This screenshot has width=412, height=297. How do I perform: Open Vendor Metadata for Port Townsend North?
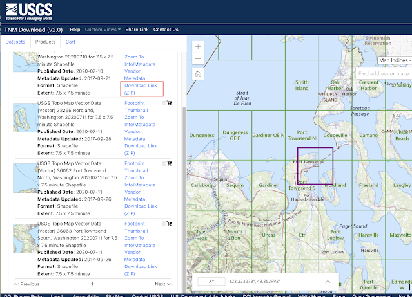pyautogui.click(x=135, y=195)
